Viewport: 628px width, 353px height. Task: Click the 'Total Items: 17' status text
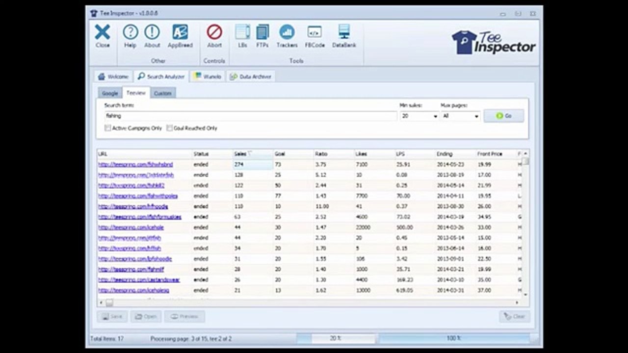107,339
